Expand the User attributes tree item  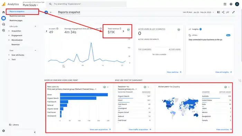tap(9, 55)
